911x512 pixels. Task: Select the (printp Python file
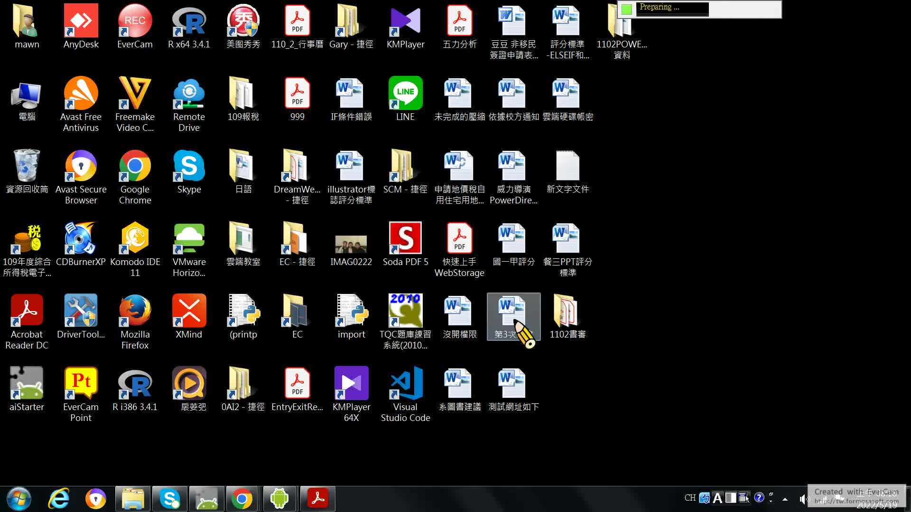click(243, 317)
